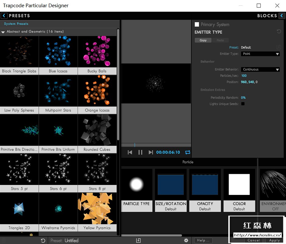Toggle the Primary System checkbox

[x=197, y=24]
